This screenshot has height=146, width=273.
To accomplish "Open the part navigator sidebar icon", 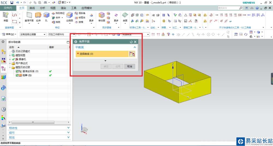I will coord(4,68).
